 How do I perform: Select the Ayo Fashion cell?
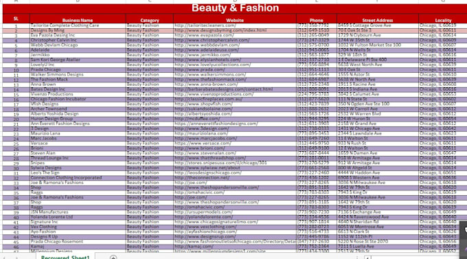[x=78, y=232]
